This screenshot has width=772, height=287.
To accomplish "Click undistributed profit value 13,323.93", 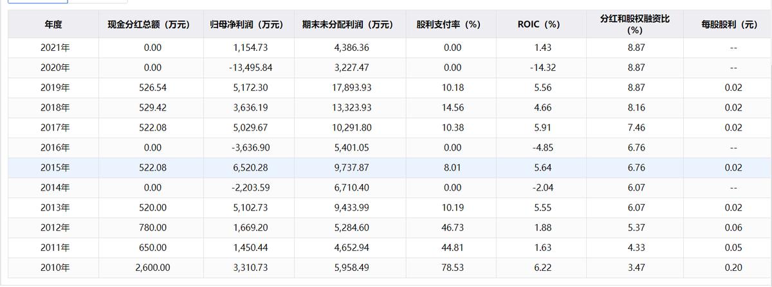I will coord(352,107).
